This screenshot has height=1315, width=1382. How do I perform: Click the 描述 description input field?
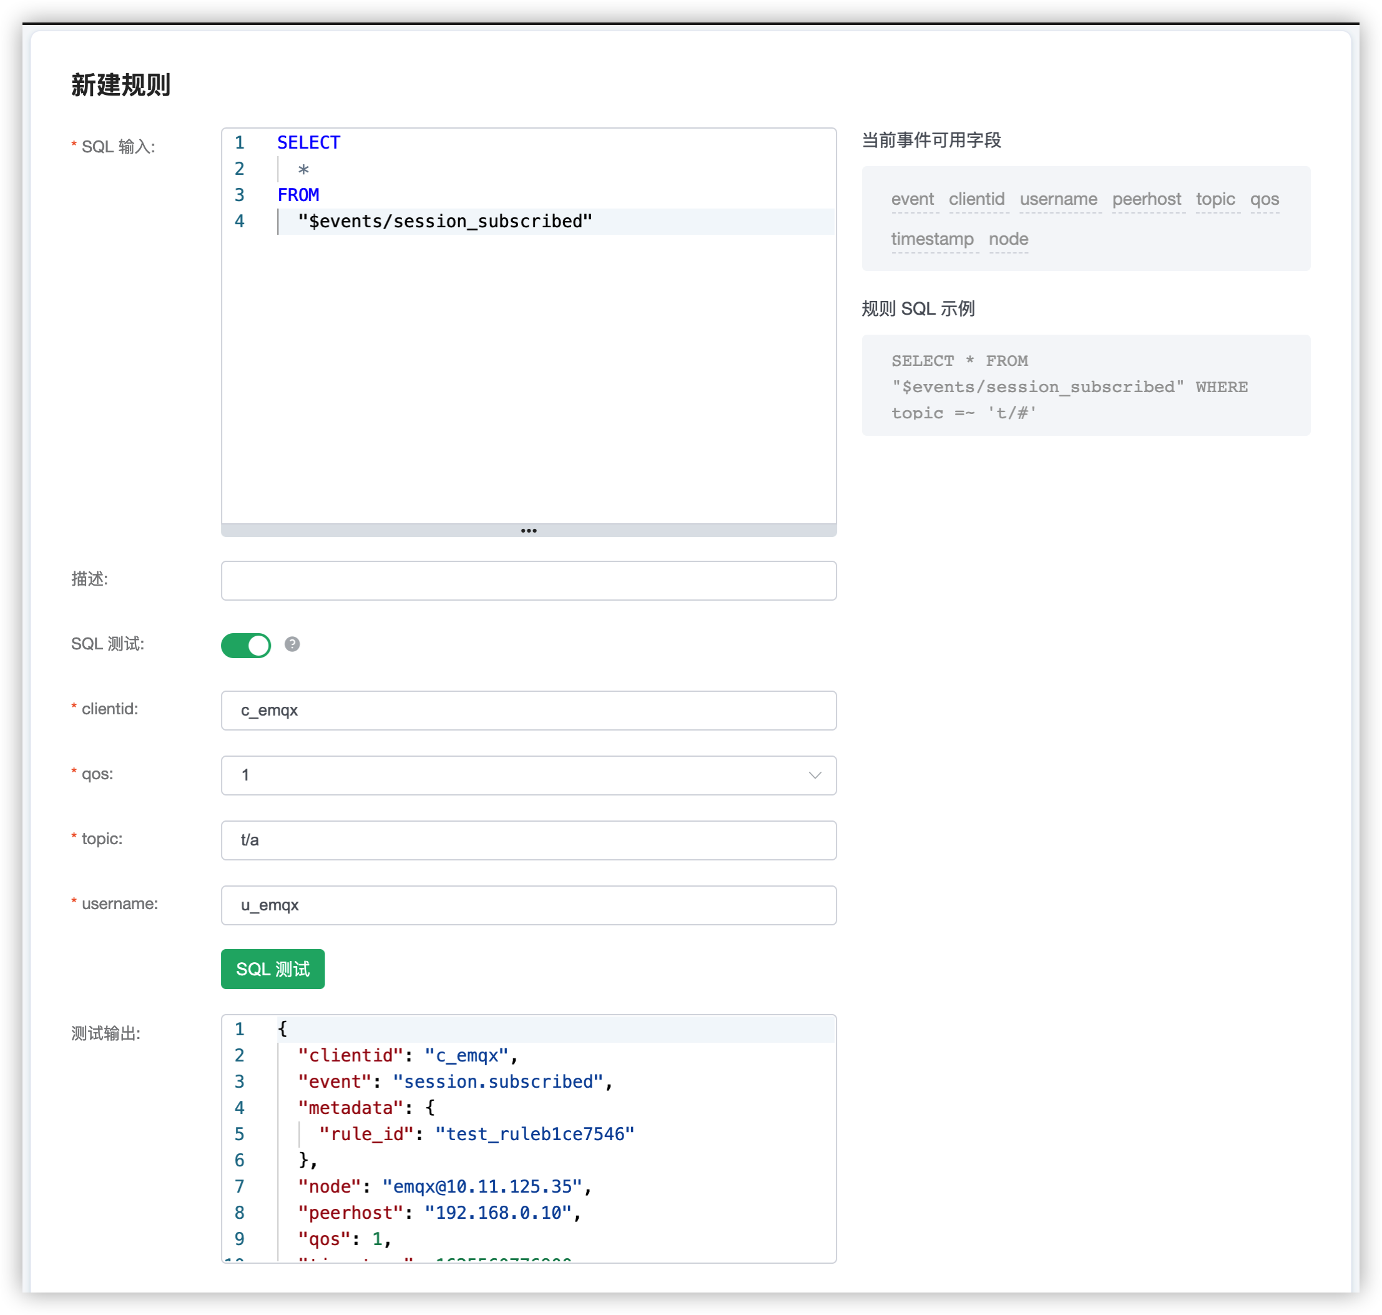click(x=529, y=579)
